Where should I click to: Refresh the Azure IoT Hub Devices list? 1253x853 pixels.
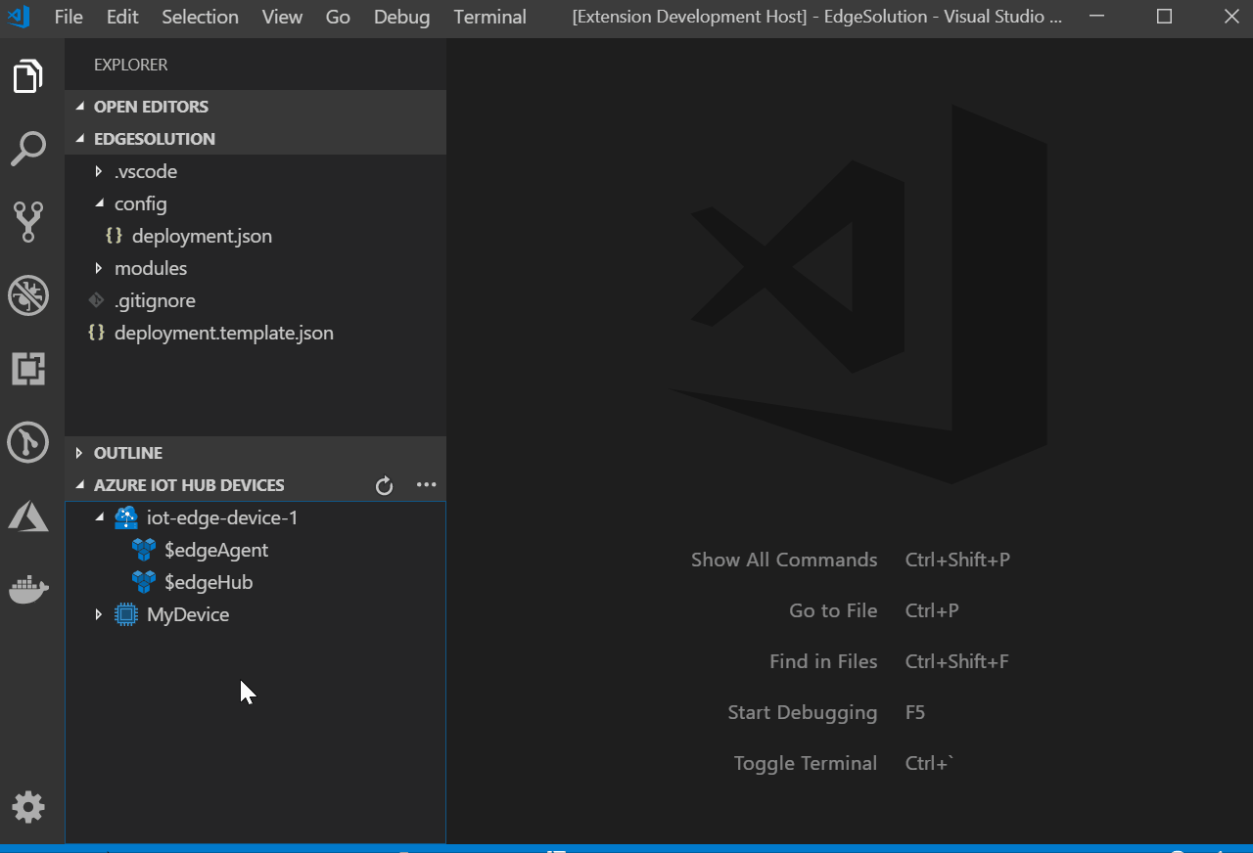tap(385, 485)
